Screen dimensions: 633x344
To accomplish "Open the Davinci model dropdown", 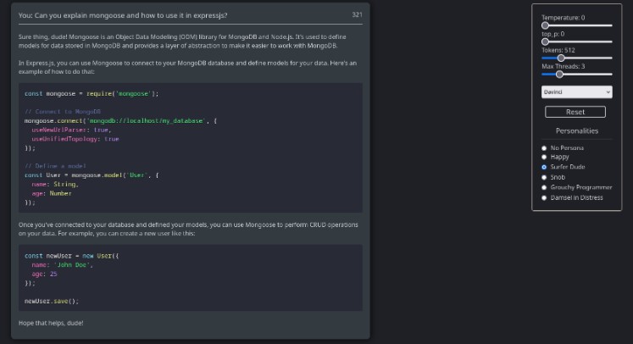I will (x=576, y=91).
